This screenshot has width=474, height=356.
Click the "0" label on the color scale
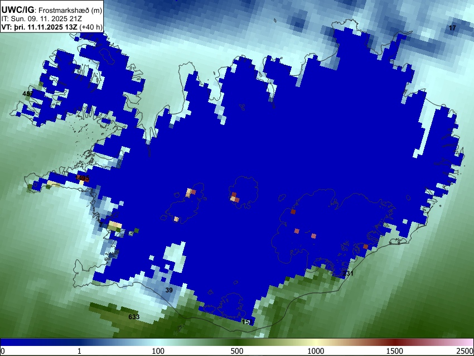[3, 351]
